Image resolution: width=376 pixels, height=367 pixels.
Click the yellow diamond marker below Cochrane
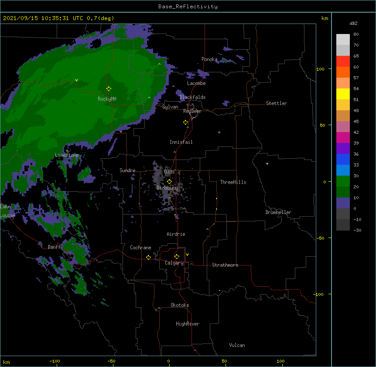tap(148, 257)
